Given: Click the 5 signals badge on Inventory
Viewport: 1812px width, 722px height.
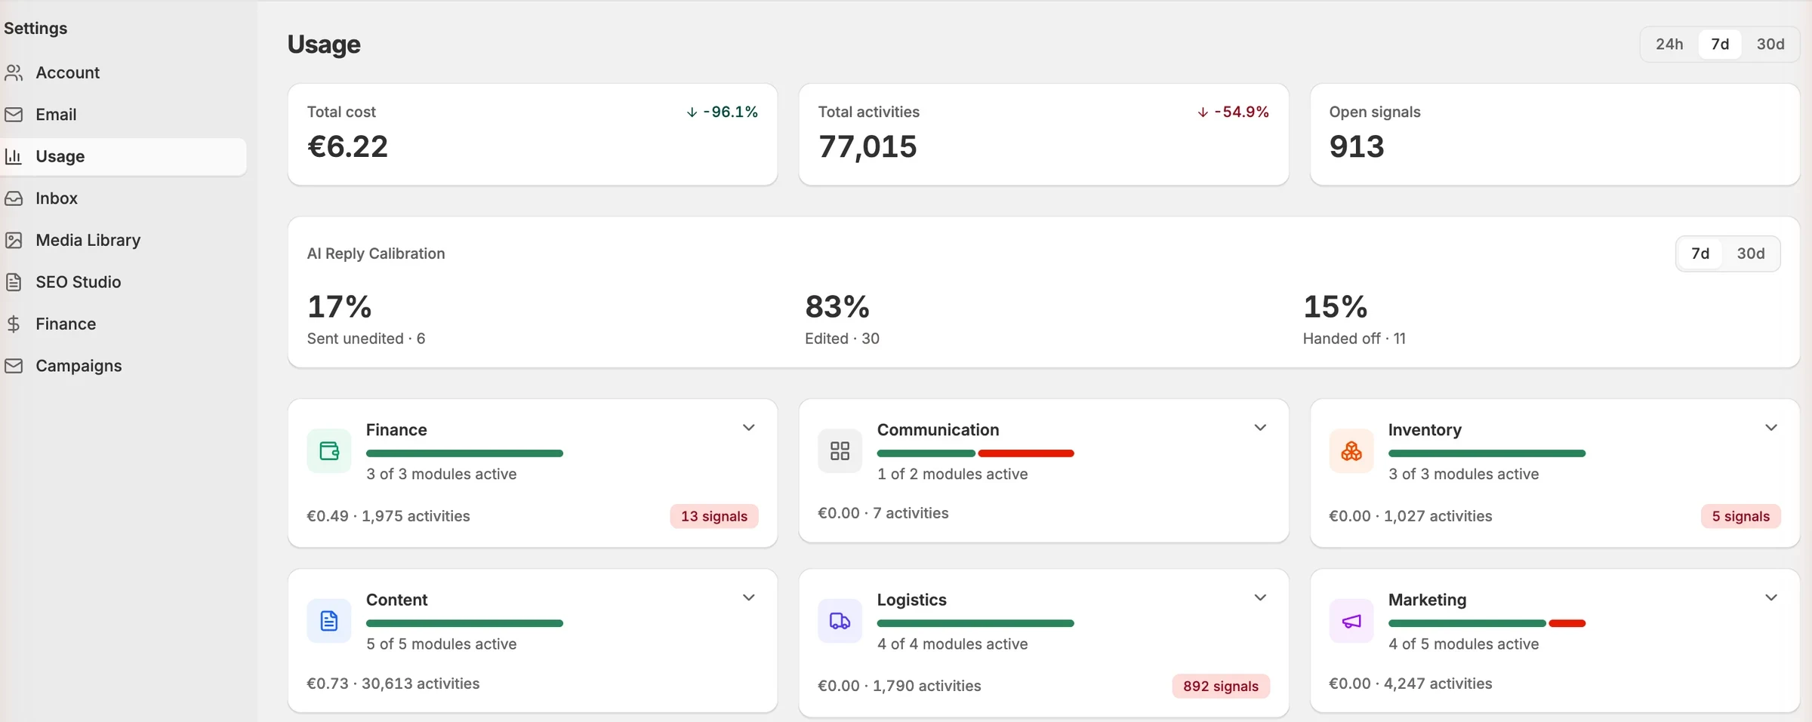Looking at the screenshot, I should coord(1741,516).
